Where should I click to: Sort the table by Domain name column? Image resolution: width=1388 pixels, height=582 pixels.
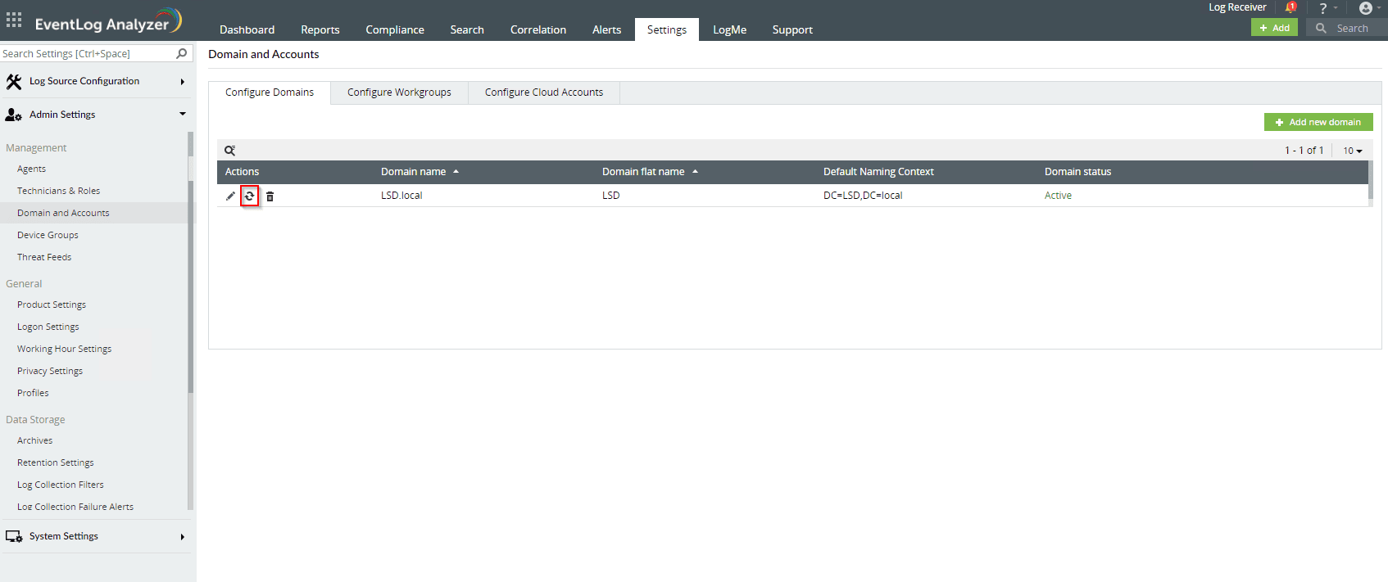(414, 172)
